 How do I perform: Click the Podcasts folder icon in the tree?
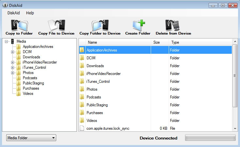point(19,78)
